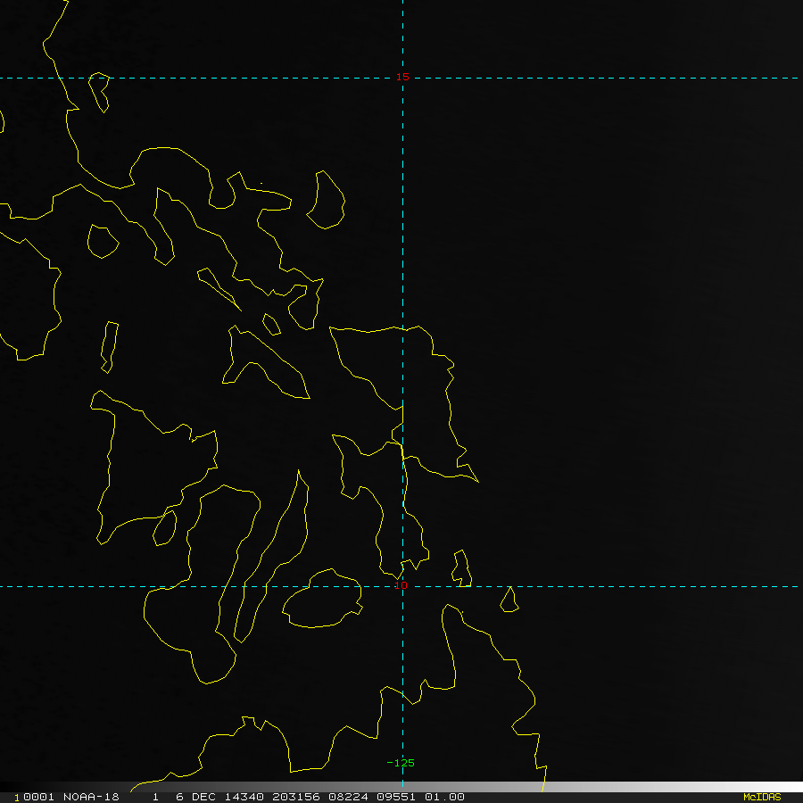Click the crescent-shaped island outline in the upper area
Screen dimensions: 803x803
click(326, 200)
